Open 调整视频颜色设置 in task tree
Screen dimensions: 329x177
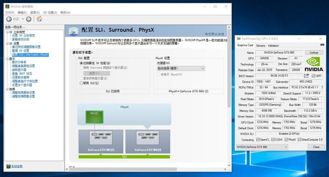click(x=23, y=92)
